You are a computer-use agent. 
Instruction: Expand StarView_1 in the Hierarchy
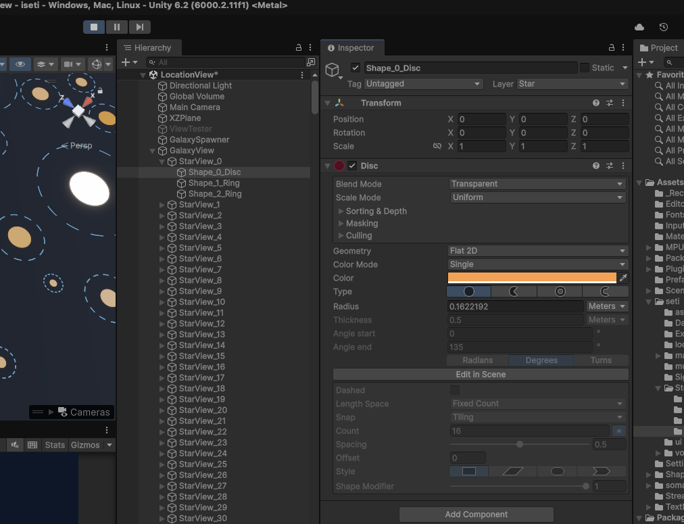tap(162, 205)
